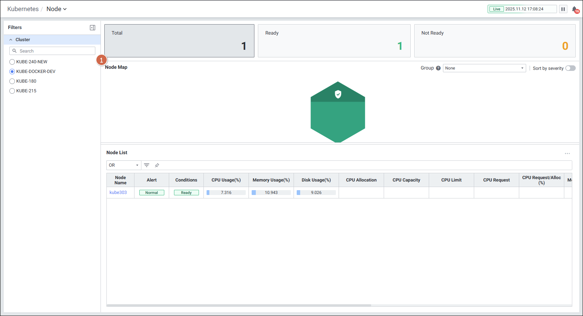
Task: Open the OR condition dropdown
Action: 123,165
